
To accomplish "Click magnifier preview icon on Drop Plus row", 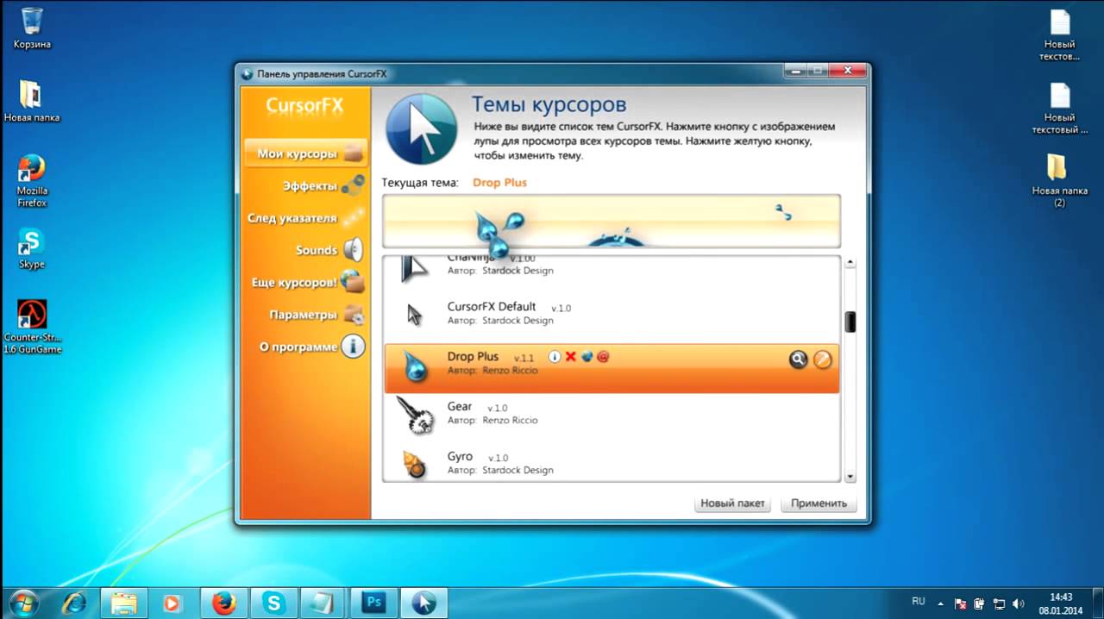I will (798, 360).
